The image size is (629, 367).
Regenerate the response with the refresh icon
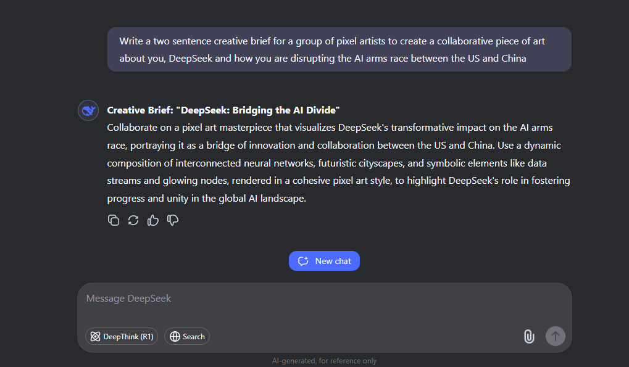[133, 220]
